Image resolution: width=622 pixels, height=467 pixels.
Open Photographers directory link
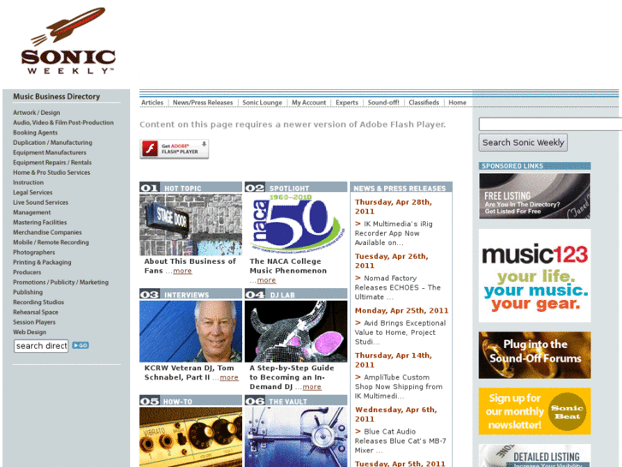(33, 252)
